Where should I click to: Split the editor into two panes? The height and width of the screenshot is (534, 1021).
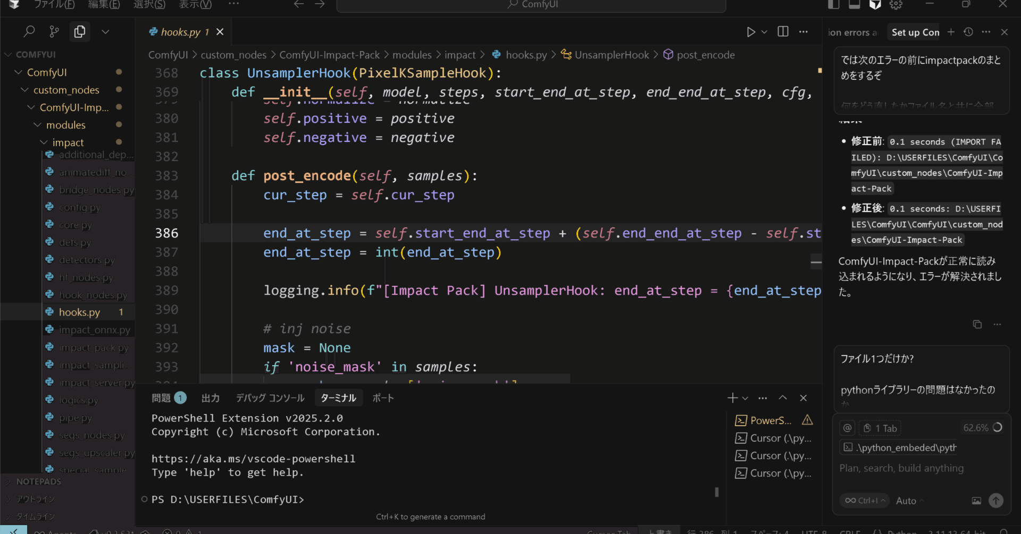[x=782, y=31]
